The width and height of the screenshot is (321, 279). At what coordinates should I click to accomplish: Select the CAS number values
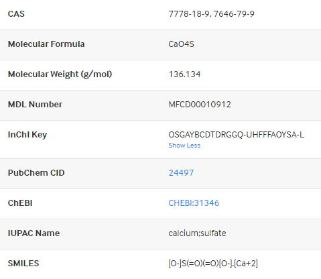coord(211,14)
